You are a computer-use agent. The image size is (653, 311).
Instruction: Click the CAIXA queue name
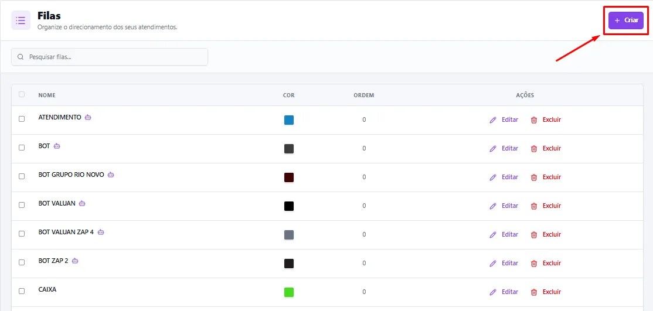coord(47,290)
